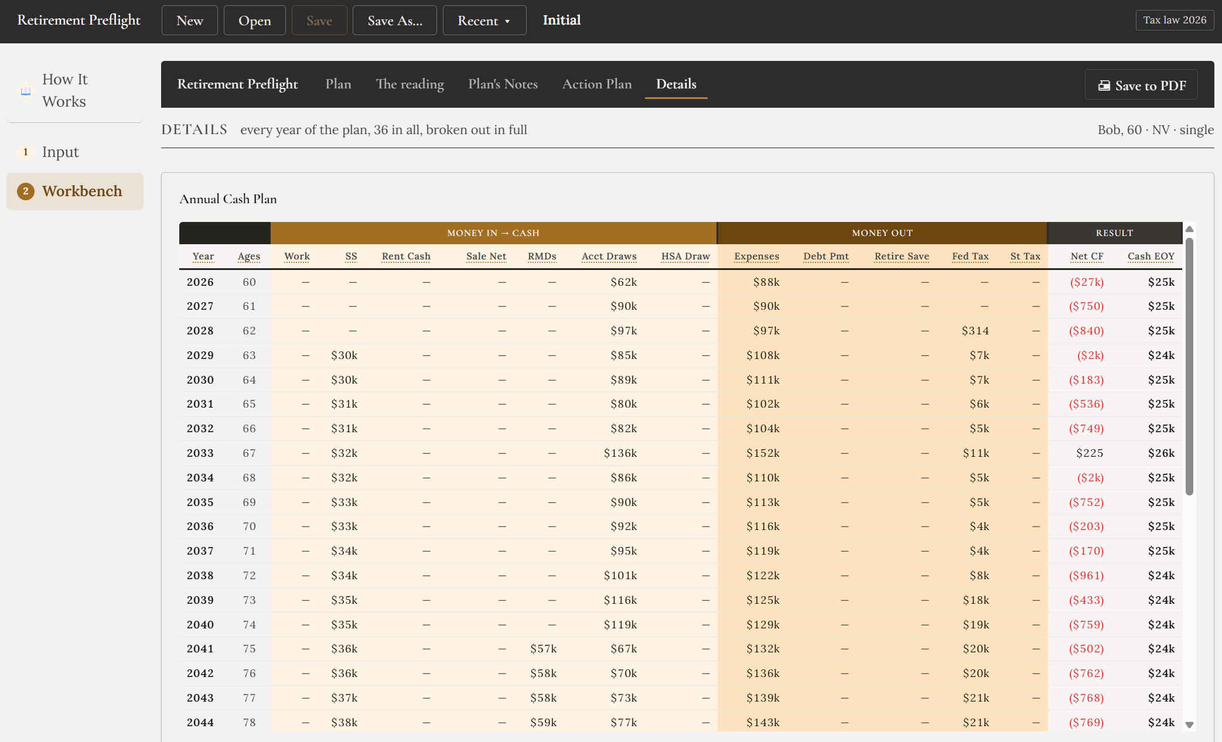Image resolution: width=1222 pixels, height=742 pixels.
Task: Click the New button
Action: [190, 20]
